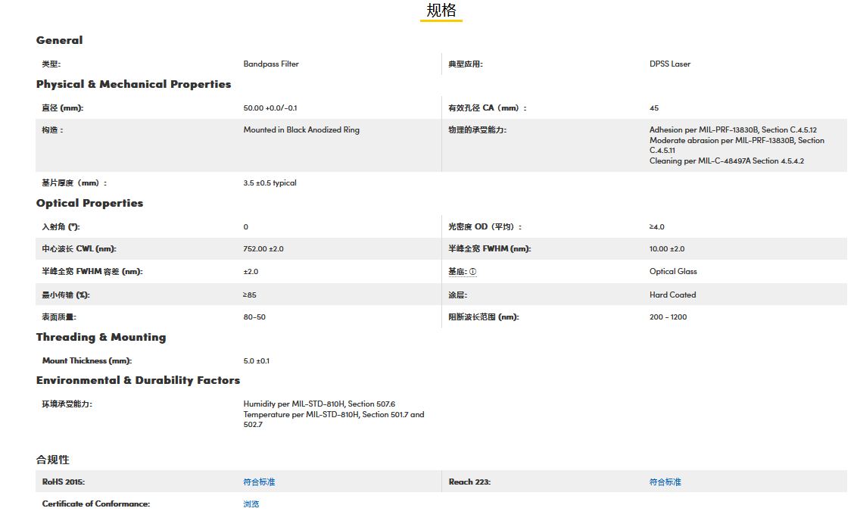Click the 合规性 section heading

(53, 460)
